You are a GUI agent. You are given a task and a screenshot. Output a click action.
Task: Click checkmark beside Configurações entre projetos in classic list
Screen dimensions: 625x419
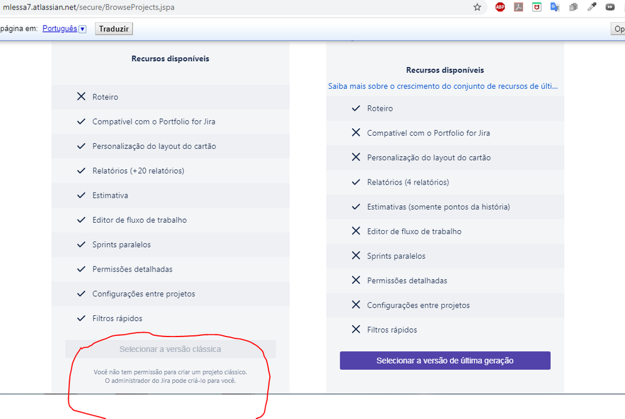(x=81, y=293)
